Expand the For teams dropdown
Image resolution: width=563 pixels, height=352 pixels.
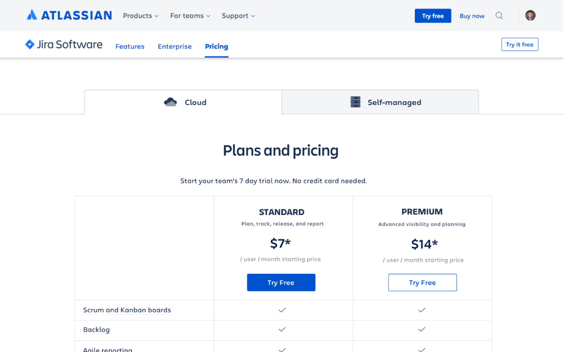pos(190,16)
